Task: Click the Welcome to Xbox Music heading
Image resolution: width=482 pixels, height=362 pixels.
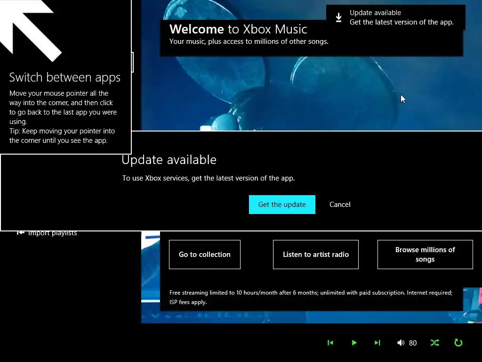Action: click(x=238, y=29)
